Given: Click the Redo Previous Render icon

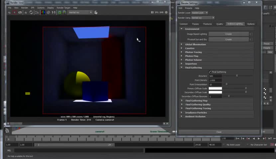Looking at the screenshot, I should 10,13.
